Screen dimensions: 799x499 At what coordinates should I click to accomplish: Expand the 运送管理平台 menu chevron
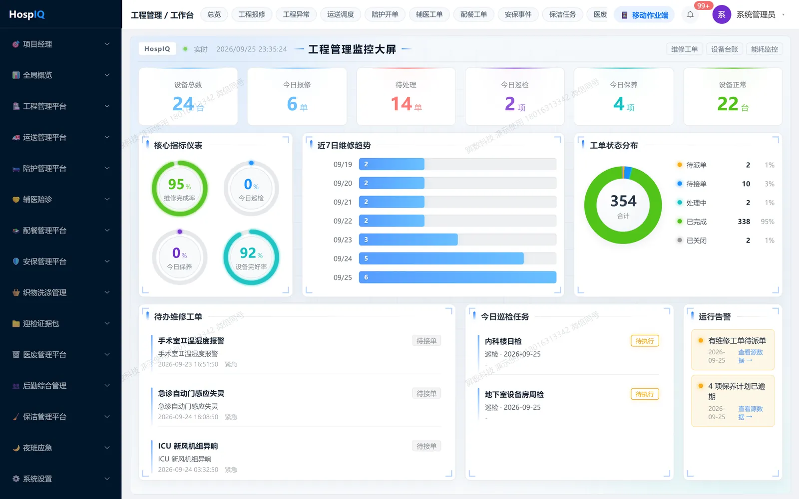(x=107, y=137)
